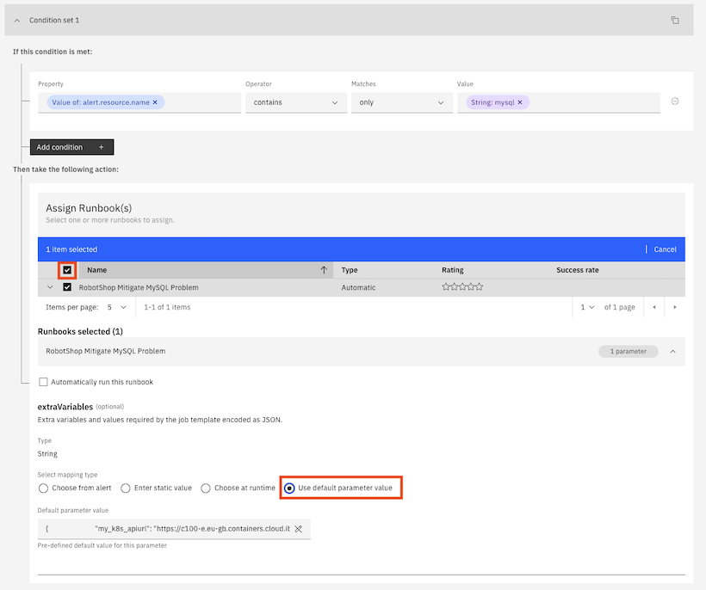The width and height of the screenshot is (706, 590).
Task: Open the Matches dropdown showing only
Action: 400,102
